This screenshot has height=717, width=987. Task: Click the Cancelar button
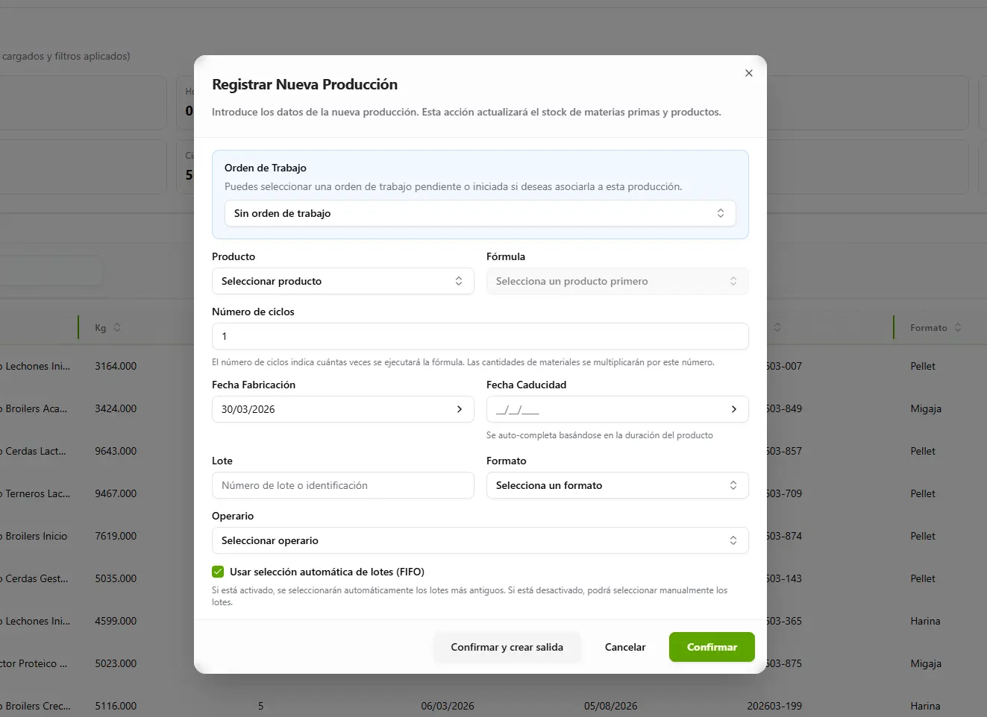coord(625,647)
